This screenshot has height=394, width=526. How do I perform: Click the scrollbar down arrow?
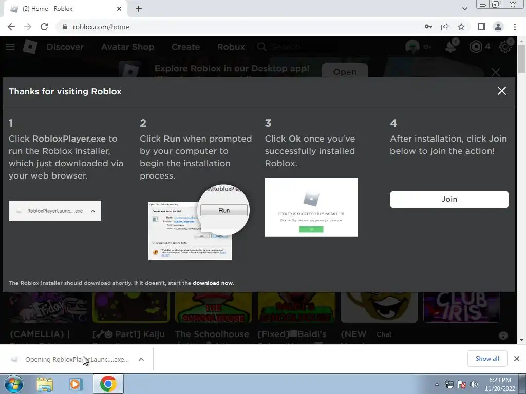pos(522,340)
